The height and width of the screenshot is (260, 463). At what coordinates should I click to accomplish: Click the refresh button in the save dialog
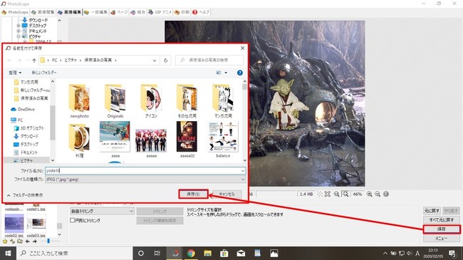point(165,61)
